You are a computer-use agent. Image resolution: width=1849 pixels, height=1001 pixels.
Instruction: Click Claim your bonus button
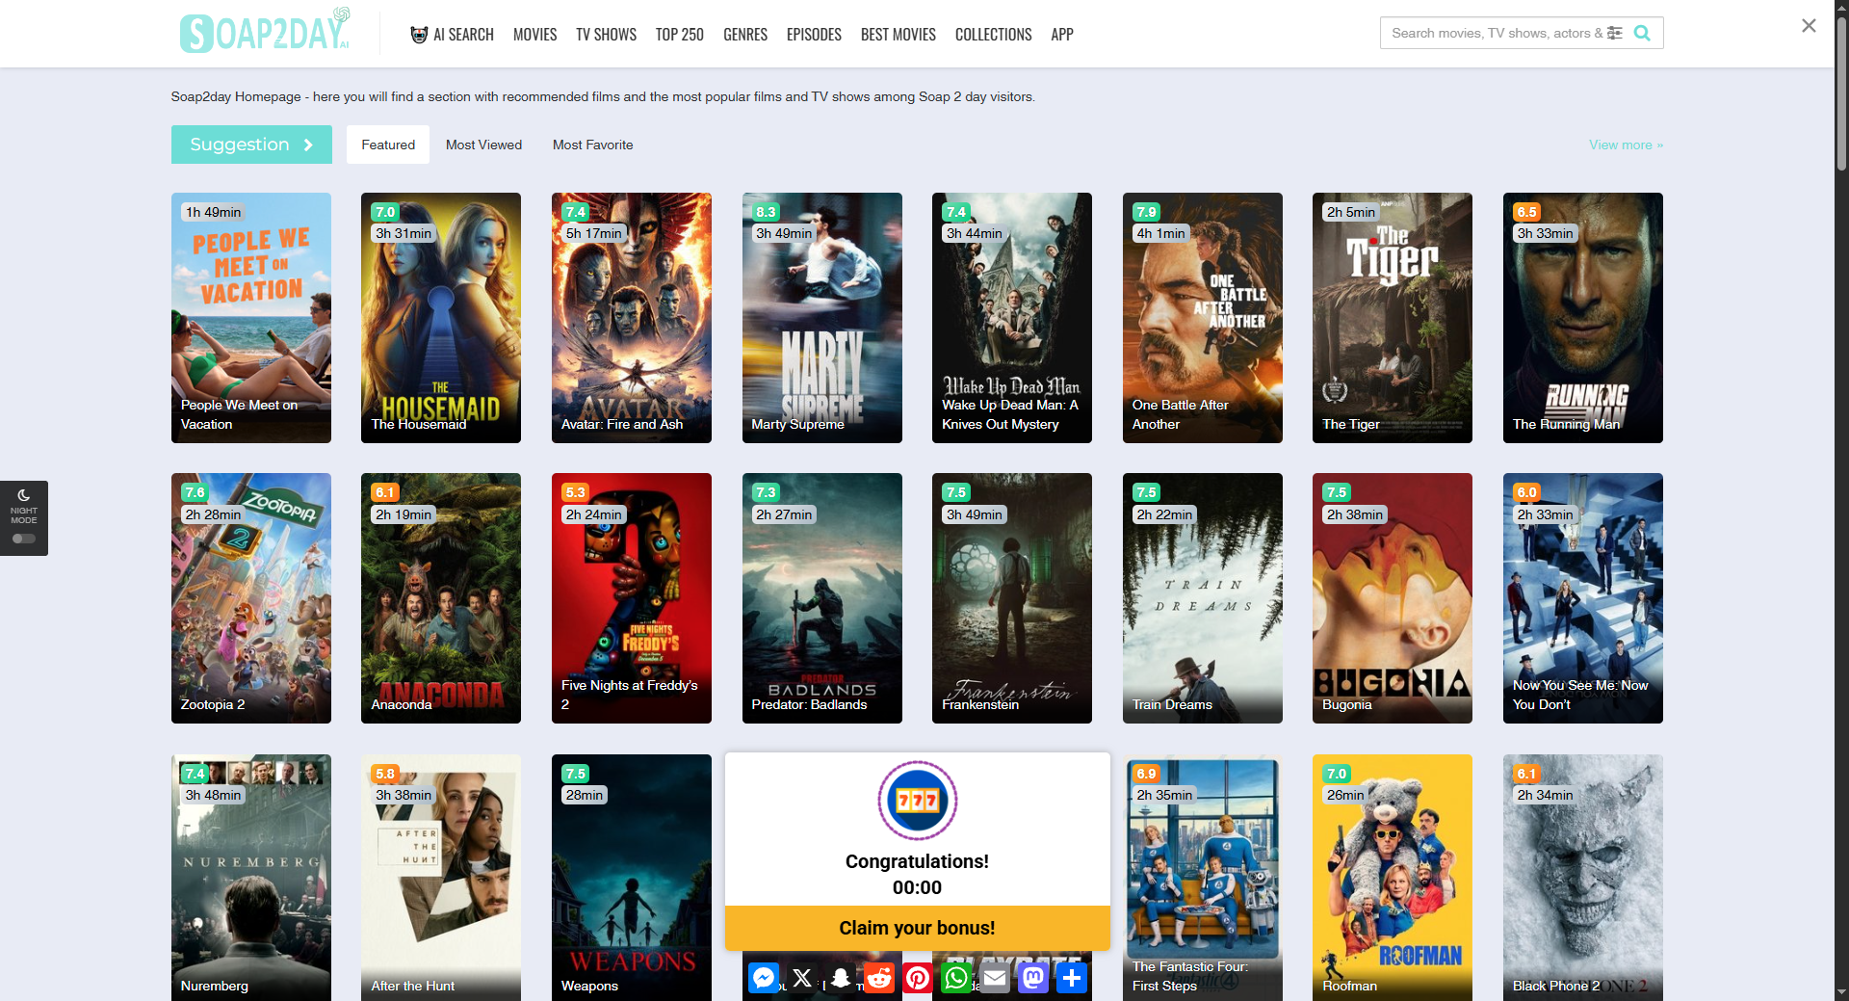click(917, 928)
